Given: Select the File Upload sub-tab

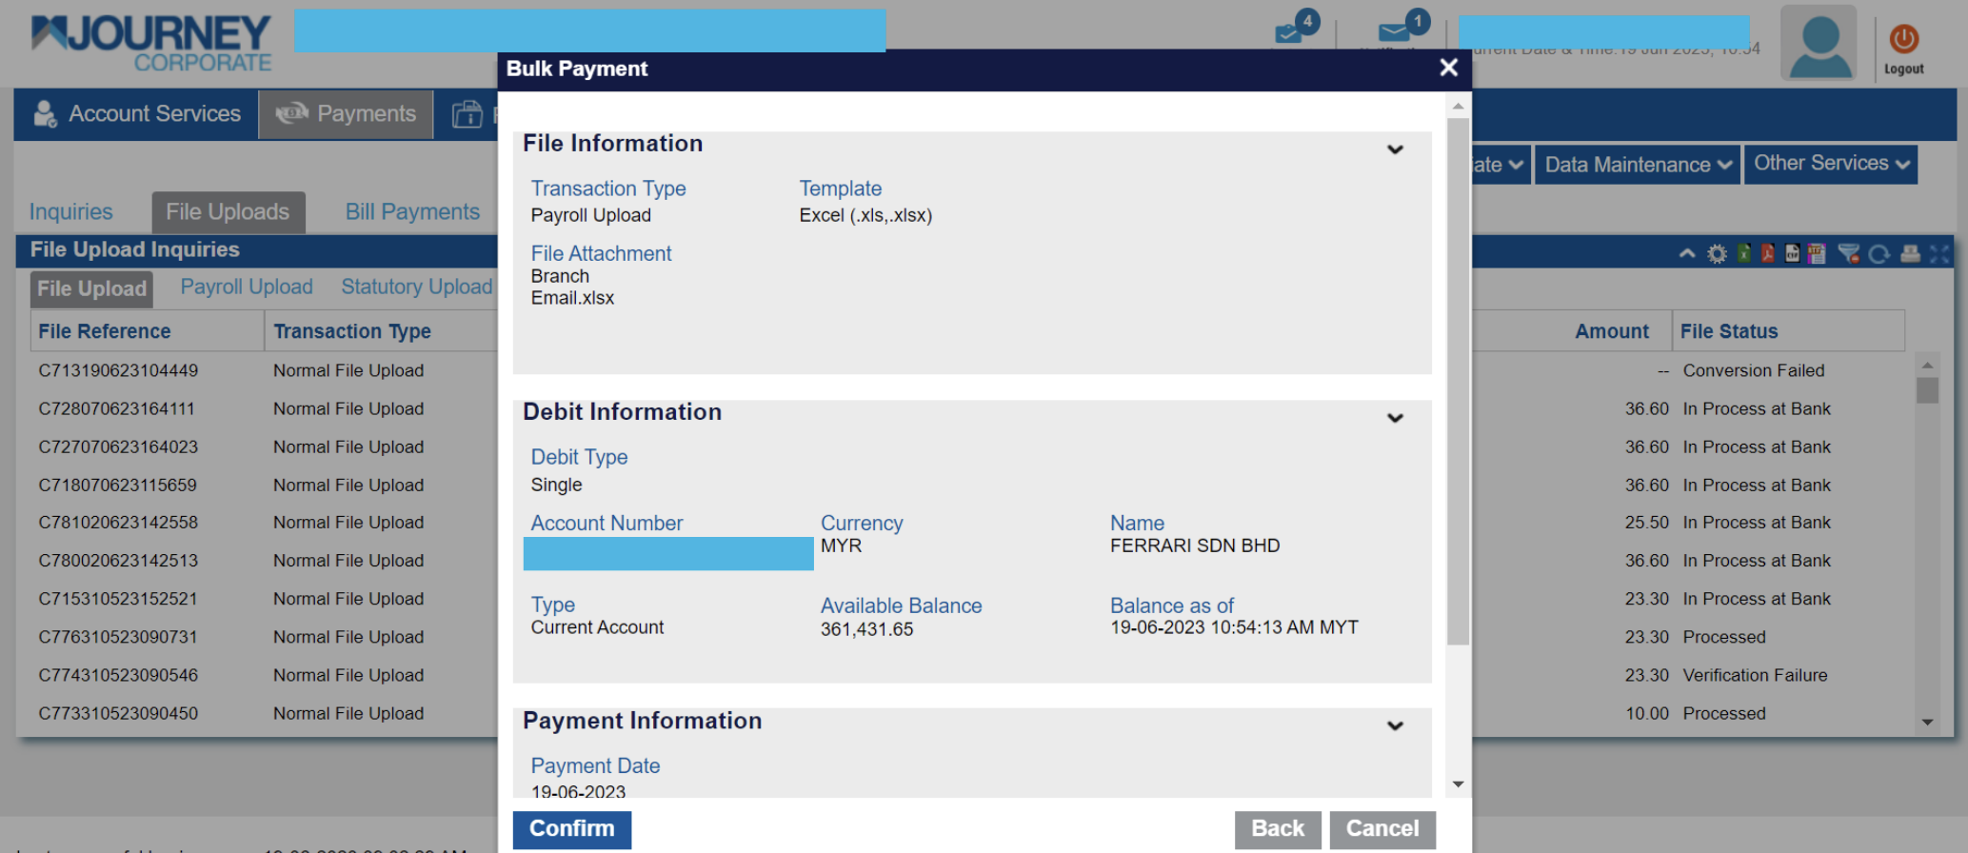Looking at the screenshot, I should click(x=91, y=288).
